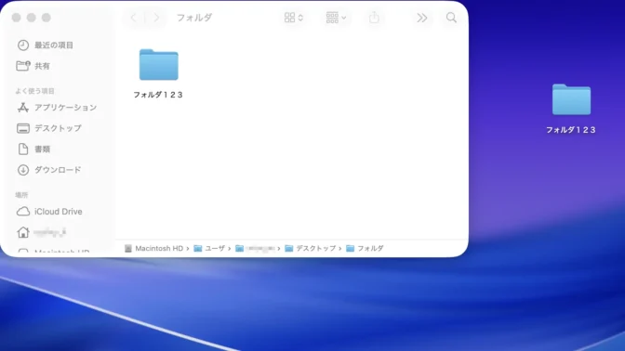This screenshot has height=351, width=625.
Task: Open Recent Items (最近の項目) in sidebar
Action: click(x=53, y=45)
